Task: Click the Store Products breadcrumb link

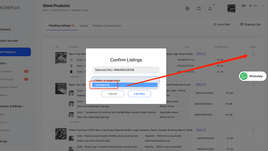Action: pos(60,10)
